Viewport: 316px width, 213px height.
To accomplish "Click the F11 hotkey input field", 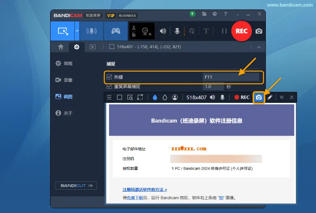I will 231,77.
